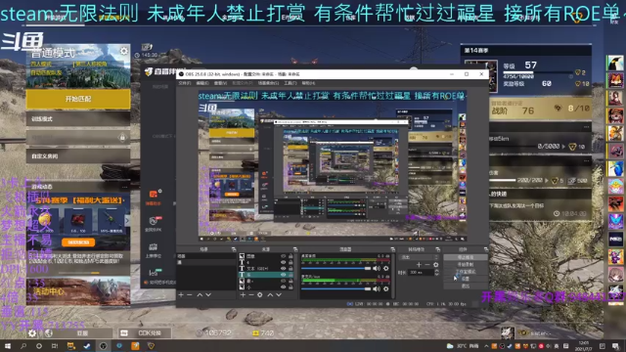Pop out the OBS scenes dock

point(234,249)
